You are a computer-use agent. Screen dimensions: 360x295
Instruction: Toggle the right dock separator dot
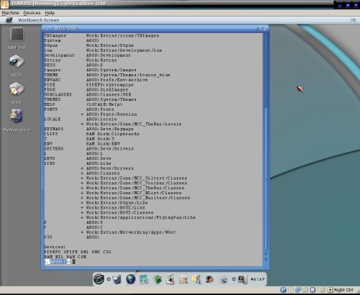[x=233, y=279]
